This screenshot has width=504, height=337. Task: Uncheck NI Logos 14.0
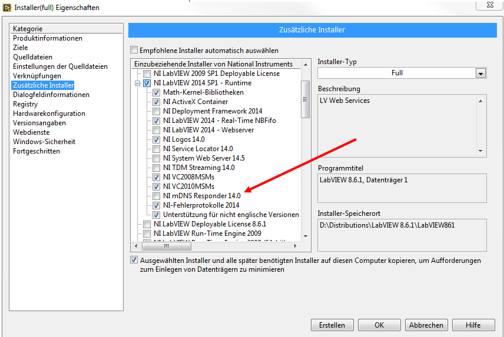click(156, 139)
